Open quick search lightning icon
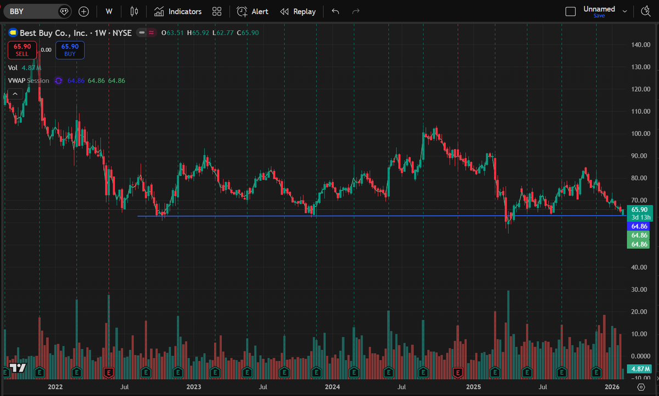The height and width of the screenshot is (396, 659). click(x=645, y=11)
